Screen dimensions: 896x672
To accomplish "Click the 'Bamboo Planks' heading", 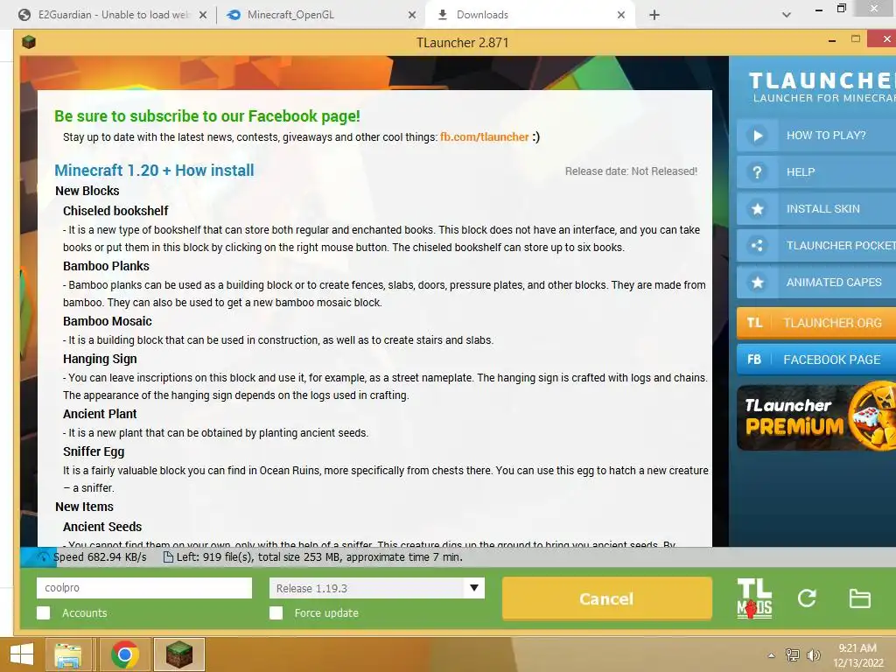I will (x=106, y=266).
